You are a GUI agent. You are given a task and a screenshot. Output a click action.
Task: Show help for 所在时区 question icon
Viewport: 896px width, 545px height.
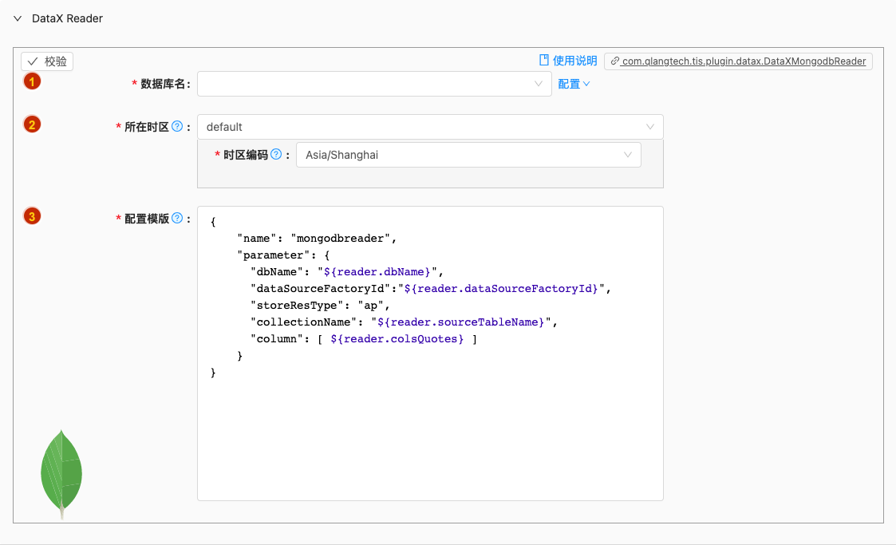pyautogui.click(x=177, y=126)
